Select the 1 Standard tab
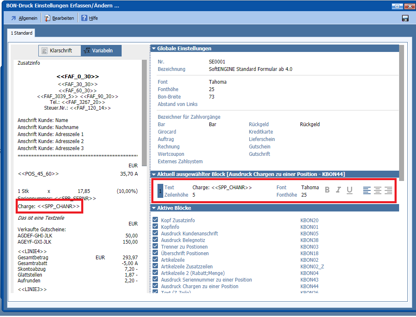 21,33
